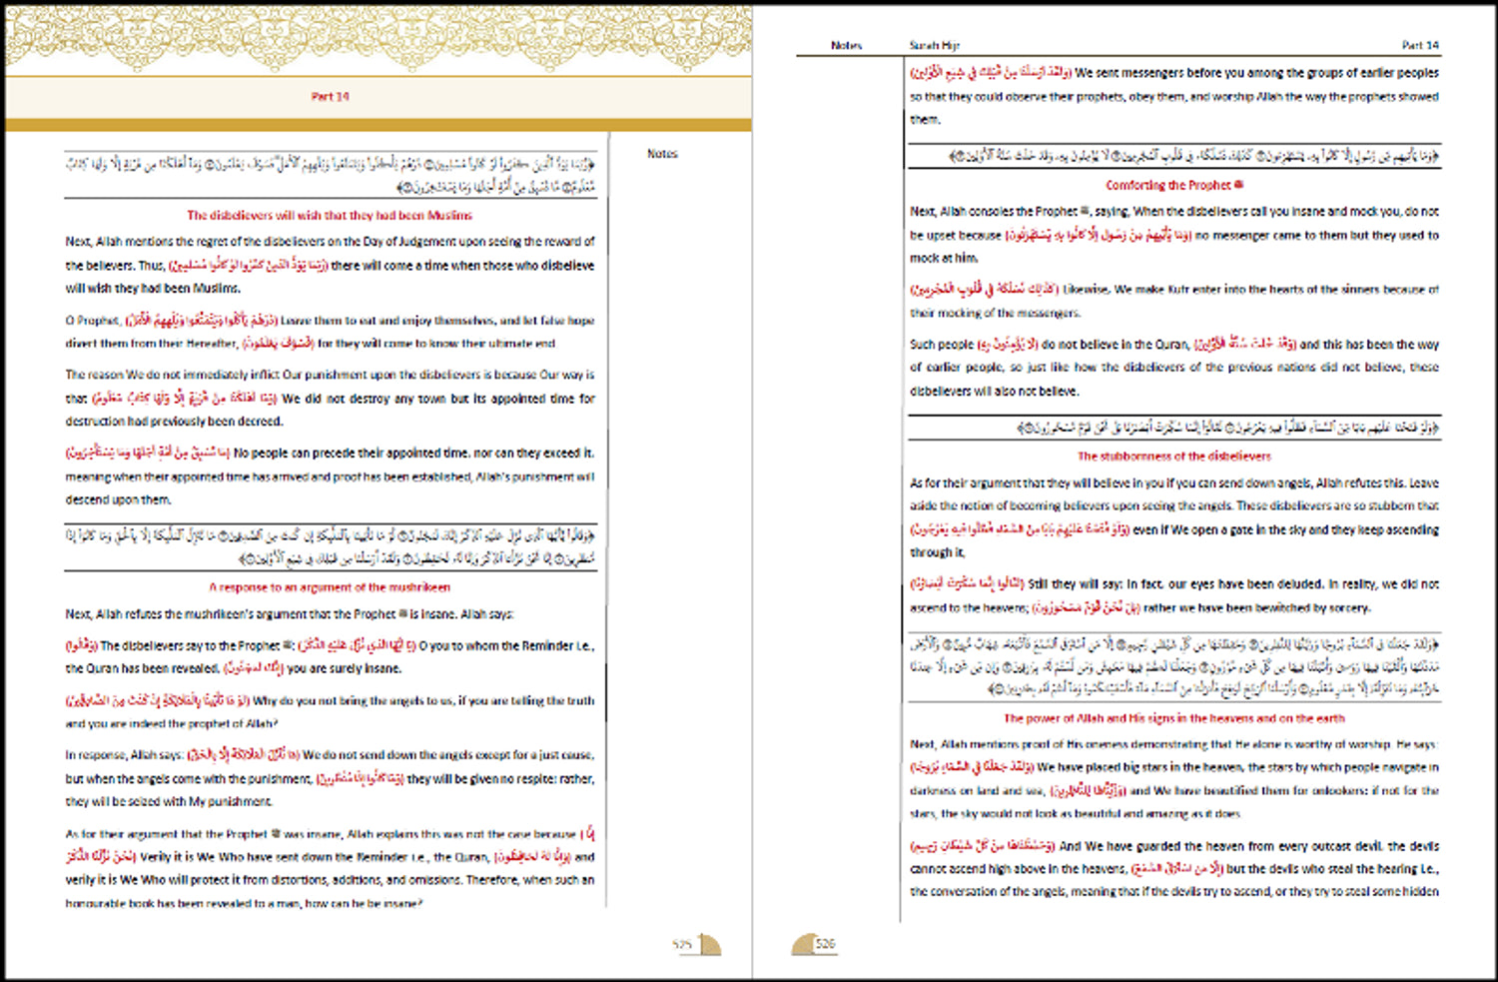Click heading 'The disbelievers will wish that they had been Muslims'
Viewport: 1498px width, 982px height.
330,215
